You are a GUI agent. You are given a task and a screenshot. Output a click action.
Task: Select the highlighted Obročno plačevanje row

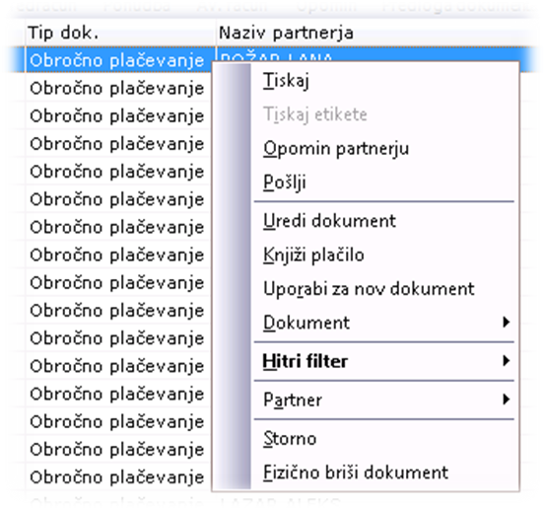[x=117, y=60]
